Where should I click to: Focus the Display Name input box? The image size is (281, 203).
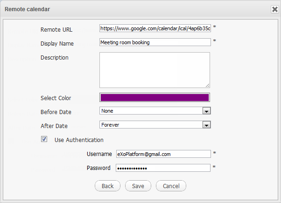(155, 42)
